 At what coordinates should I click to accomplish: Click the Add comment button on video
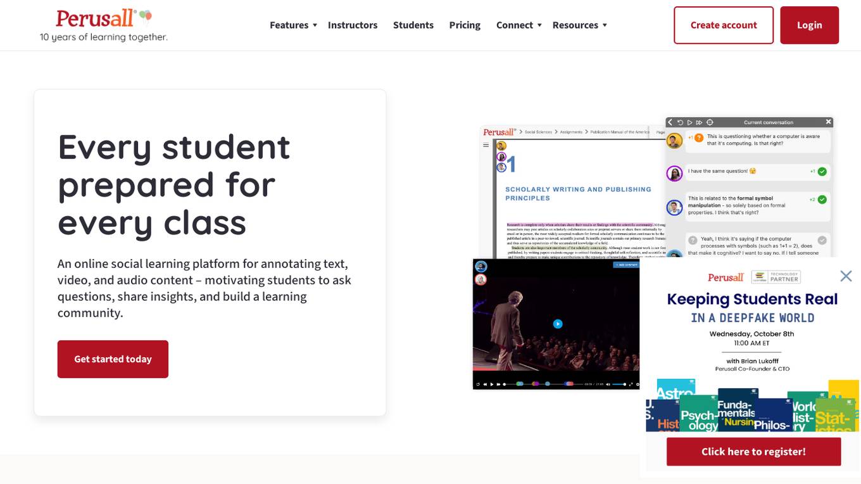click(x=625, y=265)
